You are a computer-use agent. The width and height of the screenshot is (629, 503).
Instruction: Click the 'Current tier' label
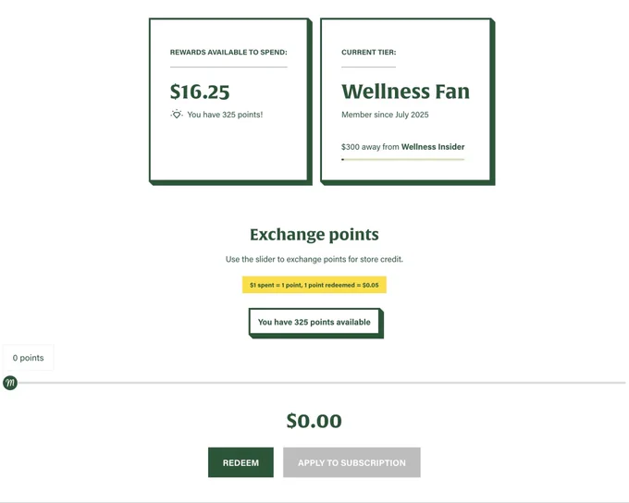pos(369,52)
